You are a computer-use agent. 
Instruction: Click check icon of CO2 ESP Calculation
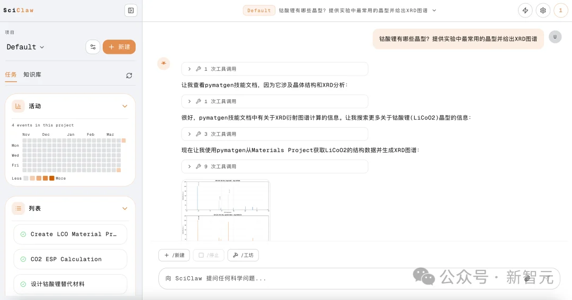pyautogui.click(x=23, y=259)
